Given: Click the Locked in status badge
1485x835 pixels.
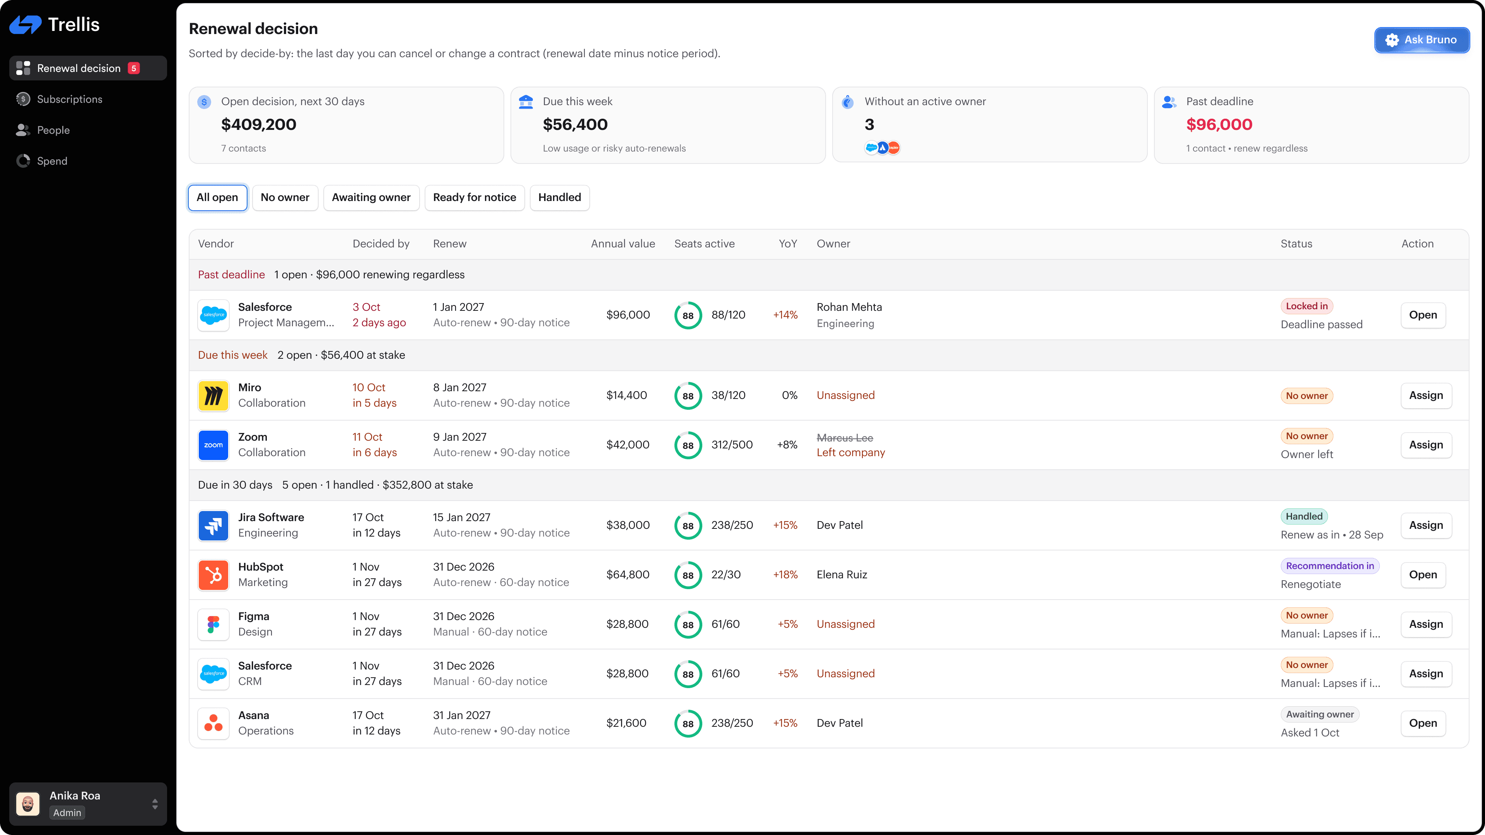Looking at the screenshot, I should click(x=1306, y=307).
